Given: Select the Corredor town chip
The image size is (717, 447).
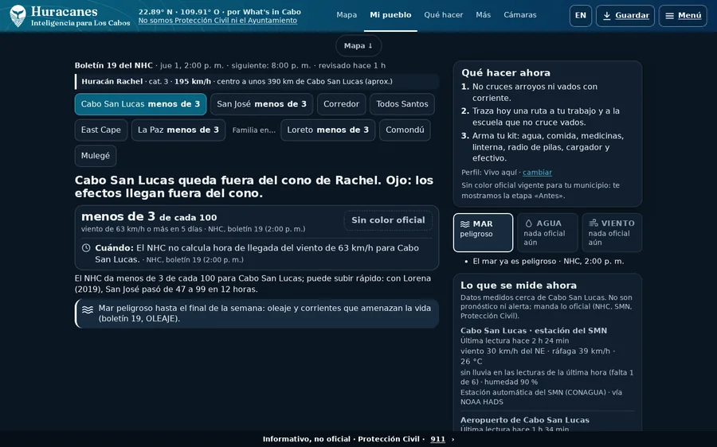Looking at the screenshot, I should coord(341,104).
